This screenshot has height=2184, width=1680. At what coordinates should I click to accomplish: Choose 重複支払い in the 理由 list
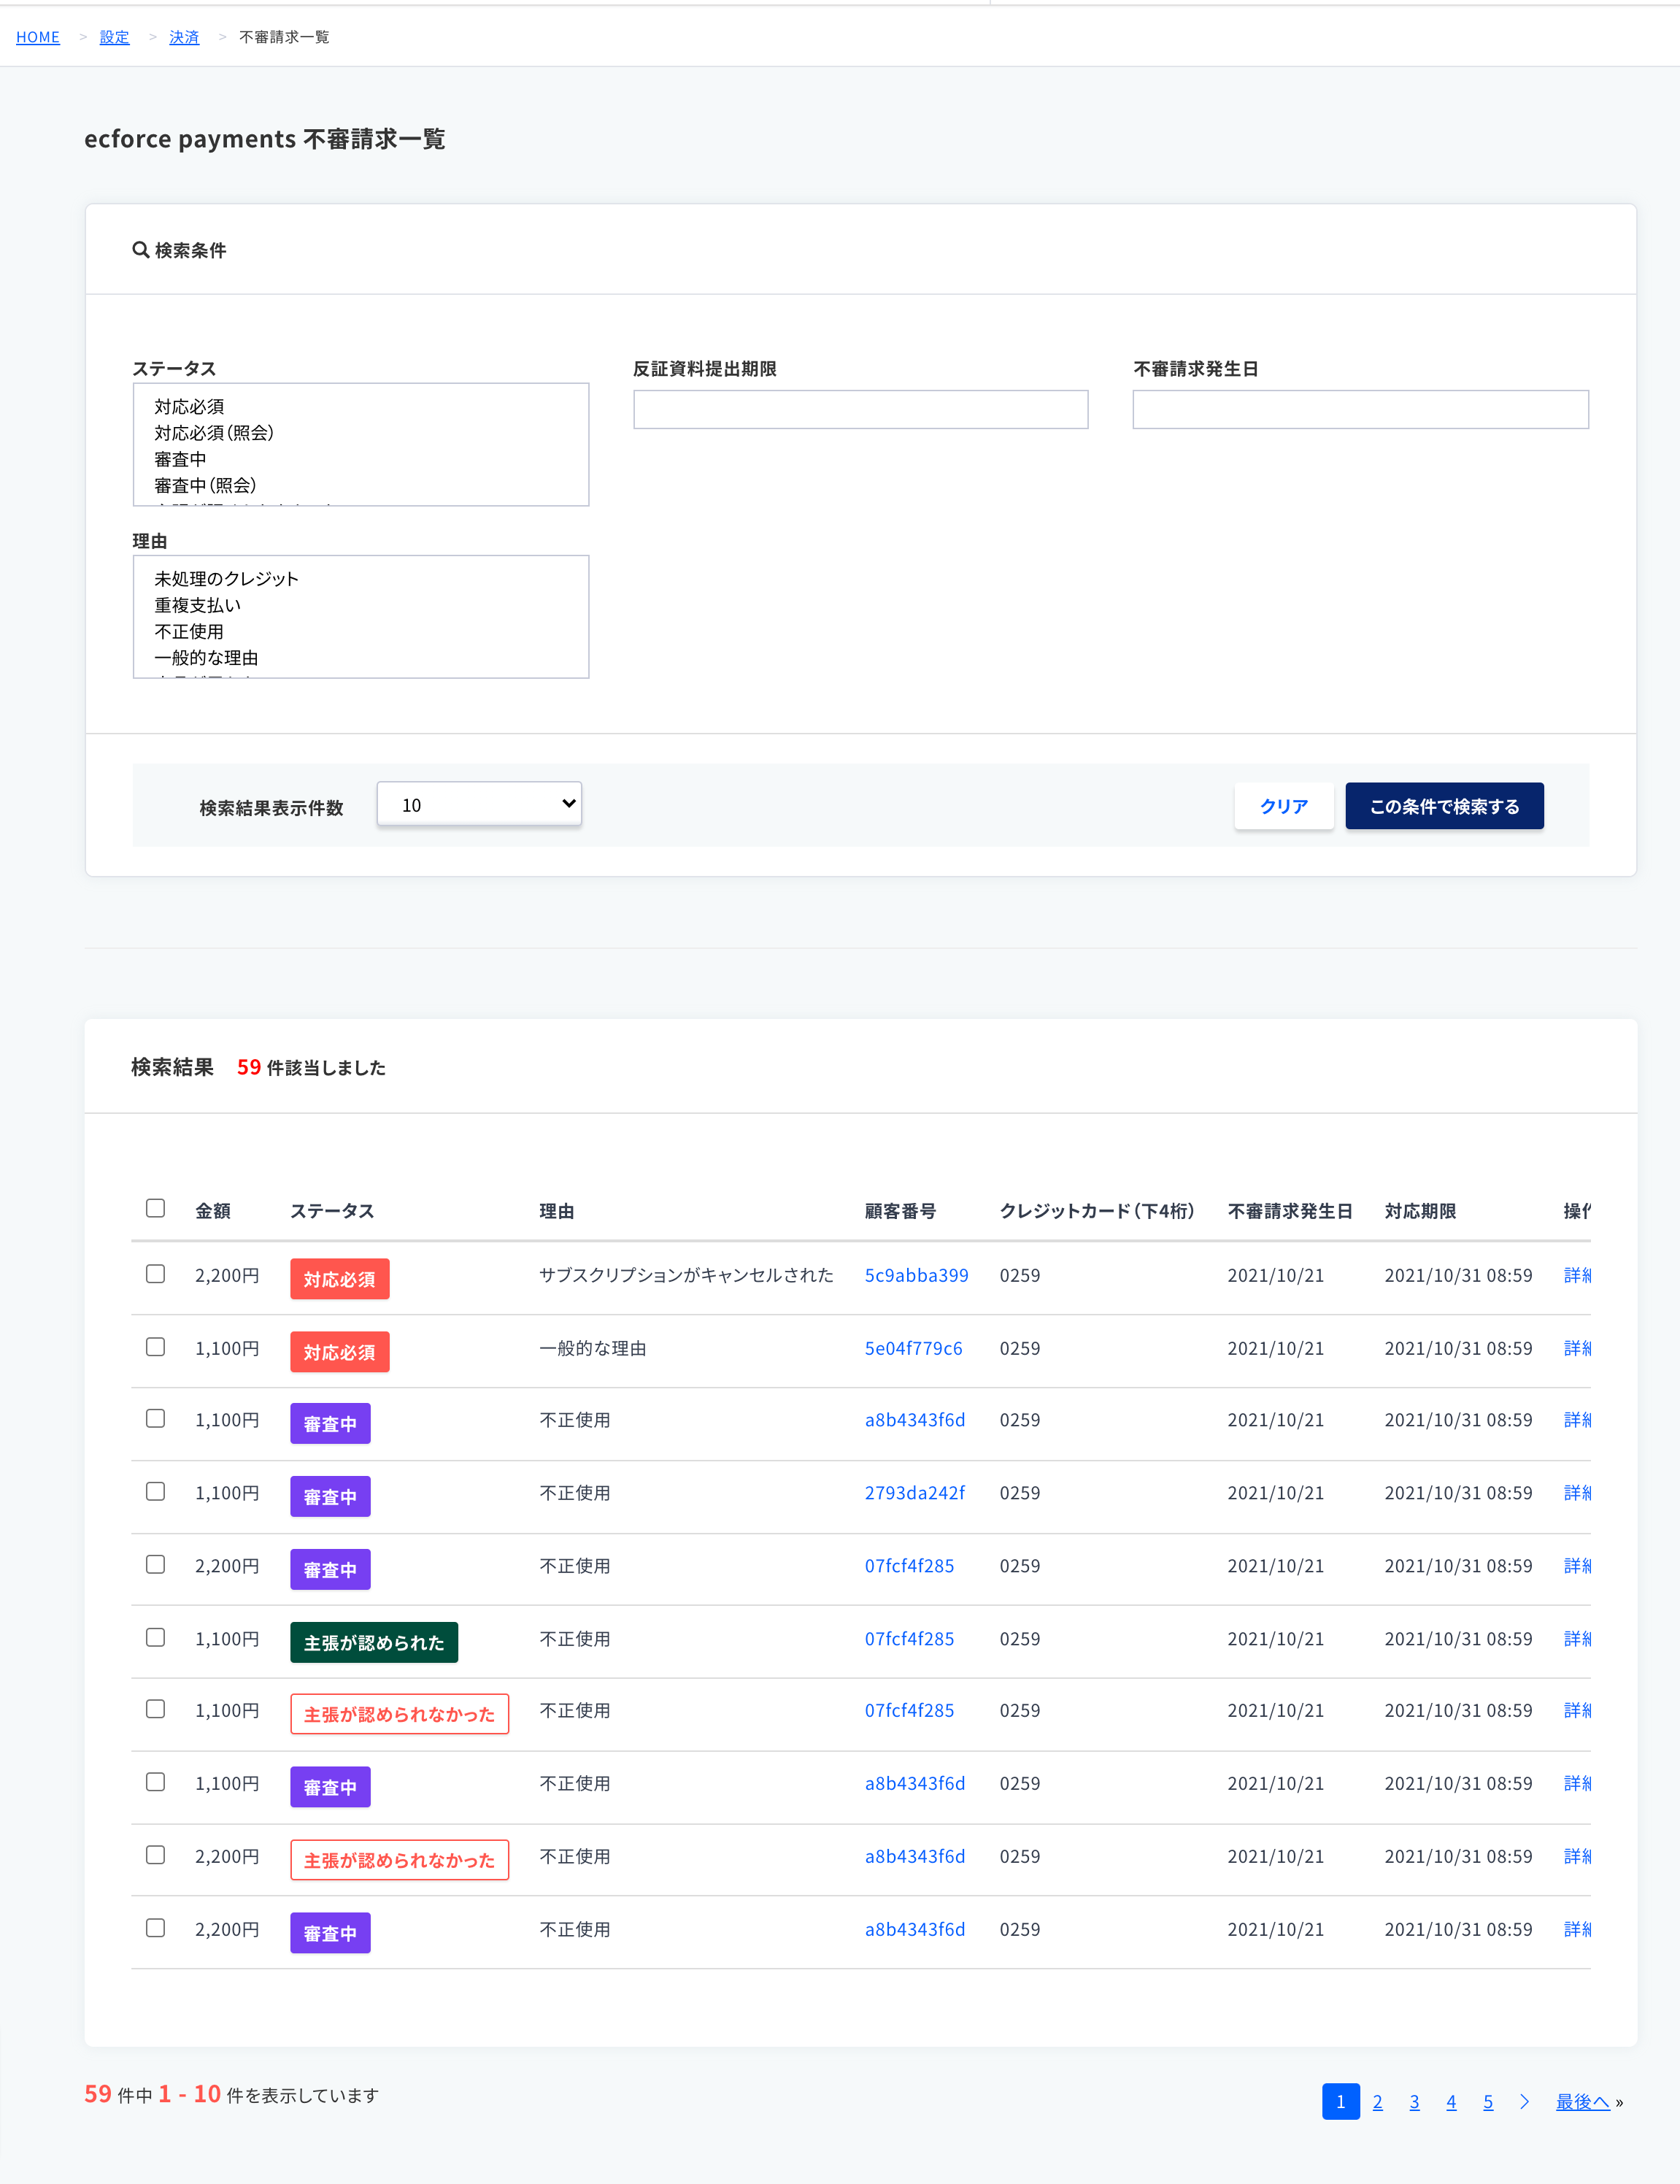pos(197,605)
